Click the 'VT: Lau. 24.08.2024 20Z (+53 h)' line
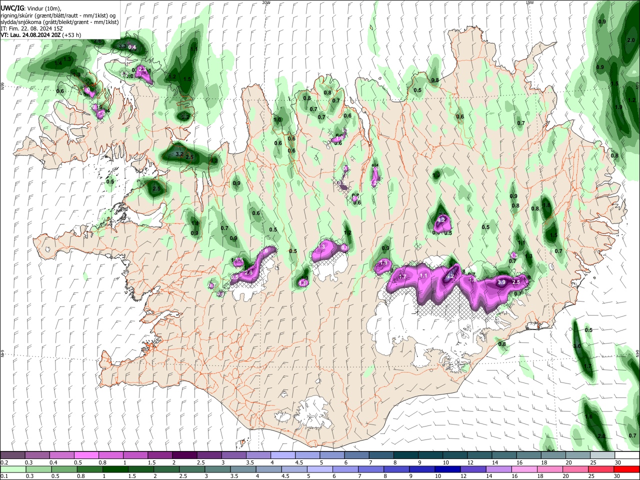Viewport: 640px width, 480px height. (41, 35)
